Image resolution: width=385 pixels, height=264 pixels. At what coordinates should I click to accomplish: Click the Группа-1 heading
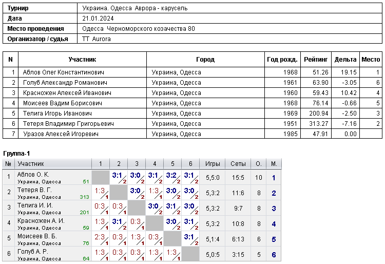(x=16, y=154)
